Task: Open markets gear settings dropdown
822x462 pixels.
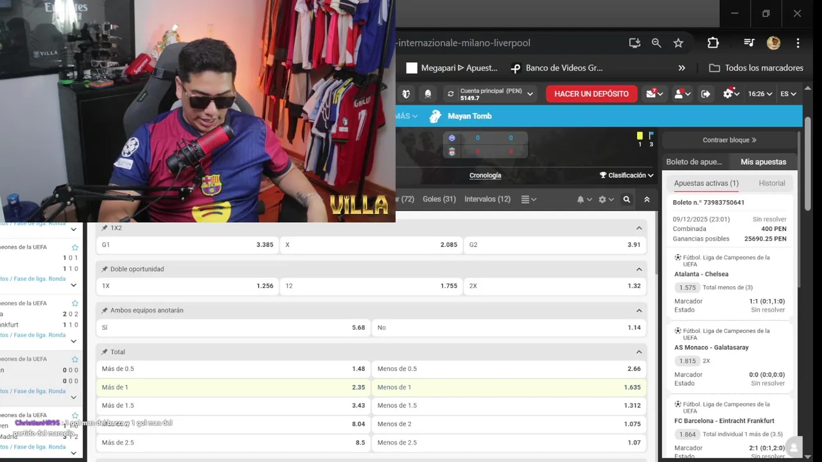Action: 606,200
